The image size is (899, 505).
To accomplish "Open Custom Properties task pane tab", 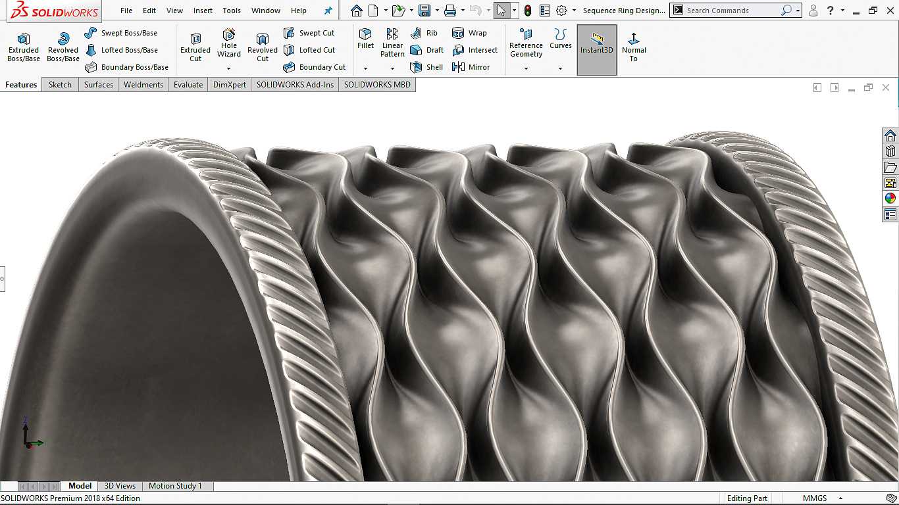I will pyautogui.click(x=890, y=214).
